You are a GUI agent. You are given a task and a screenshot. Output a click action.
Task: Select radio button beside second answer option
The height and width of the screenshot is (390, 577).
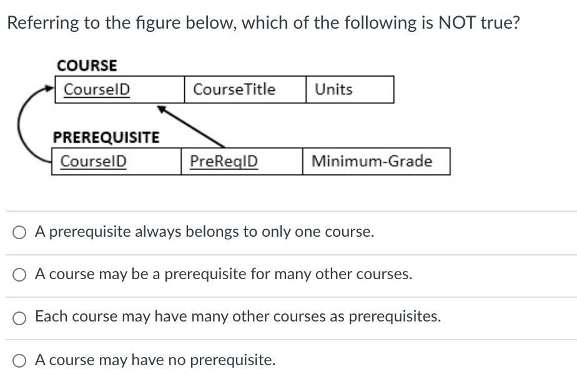pyautogui.click(x=19, y=274)
